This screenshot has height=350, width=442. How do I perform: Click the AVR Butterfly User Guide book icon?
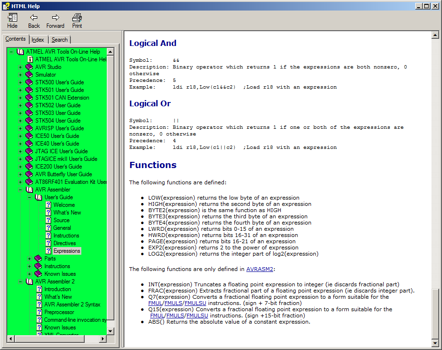coord(29,174)
